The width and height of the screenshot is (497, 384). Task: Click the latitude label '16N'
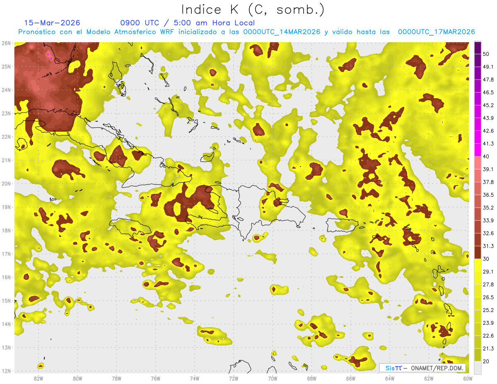coord(6,277)
